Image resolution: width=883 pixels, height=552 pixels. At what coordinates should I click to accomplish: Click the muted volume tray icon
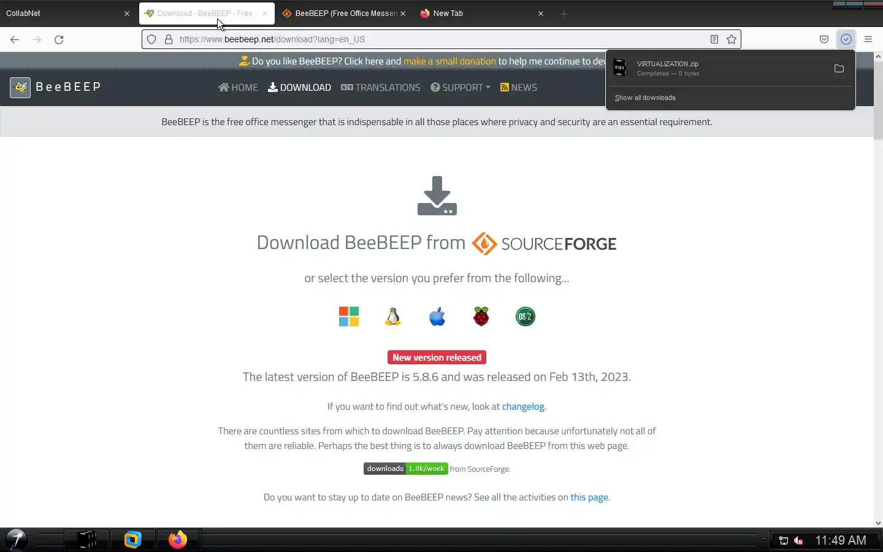click(798, 540)
